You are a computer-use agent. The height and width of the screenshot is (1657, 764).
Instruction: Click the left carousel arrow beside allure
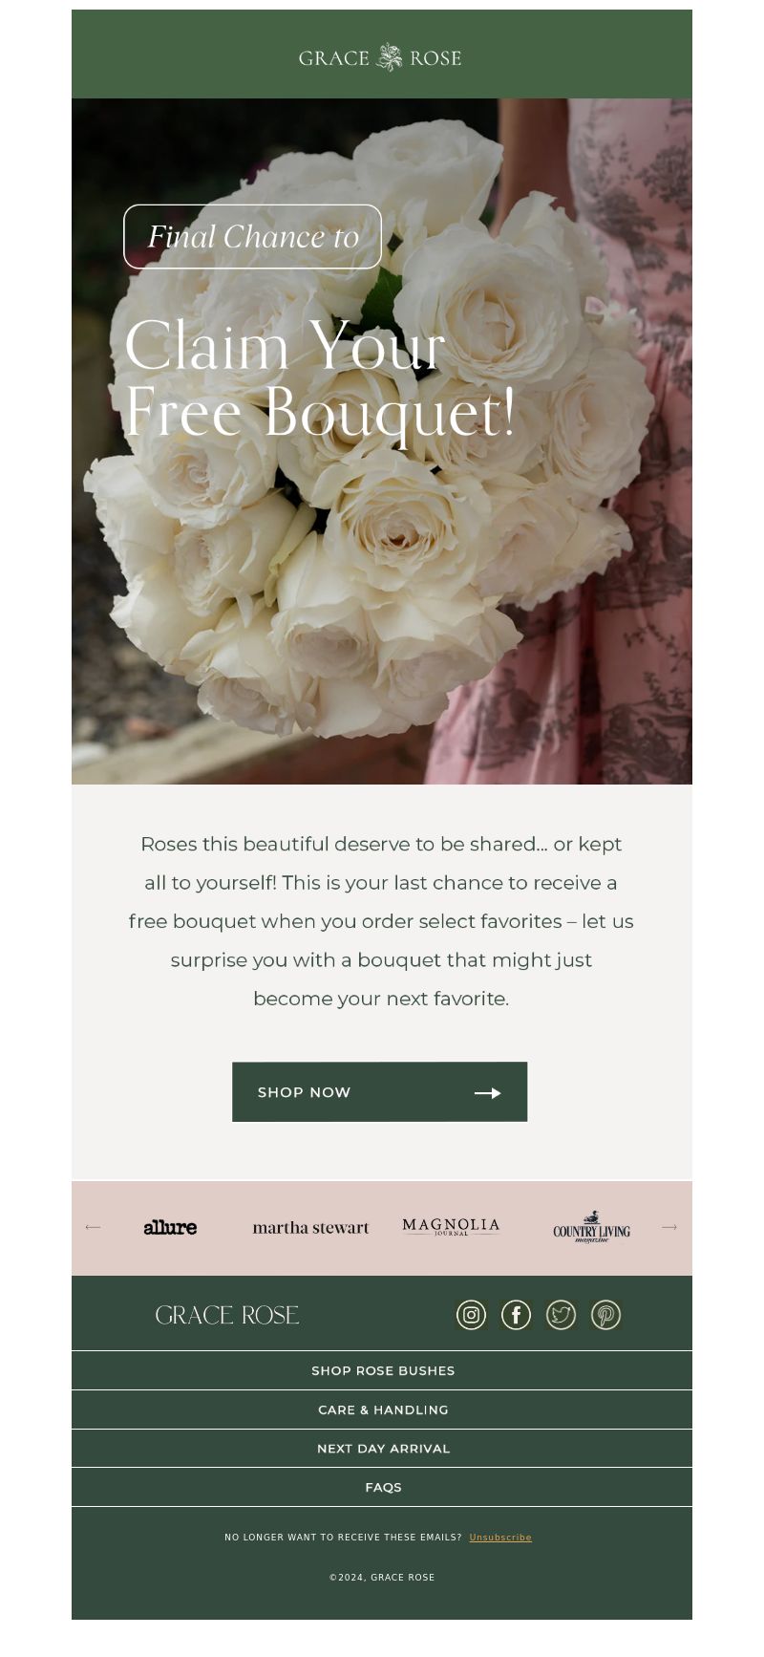point(93,1227)
